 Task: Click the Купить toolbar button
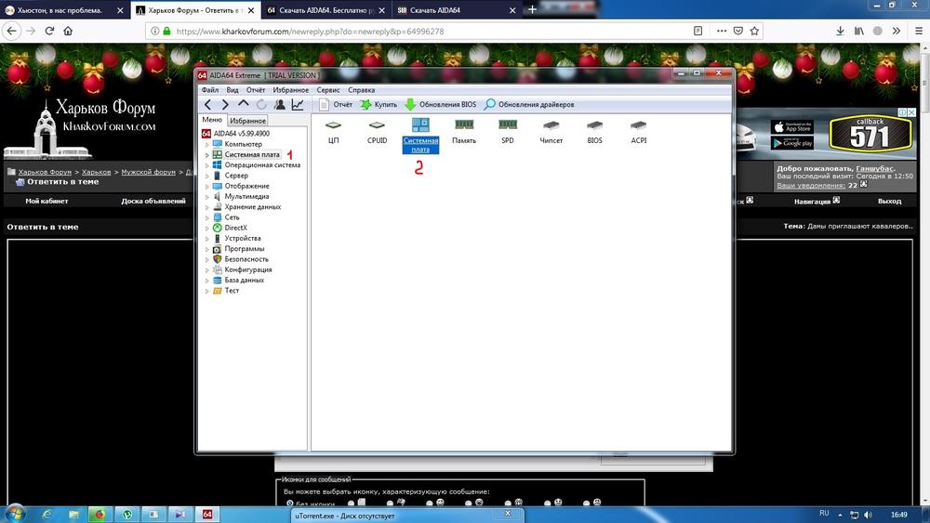(379, 104)
